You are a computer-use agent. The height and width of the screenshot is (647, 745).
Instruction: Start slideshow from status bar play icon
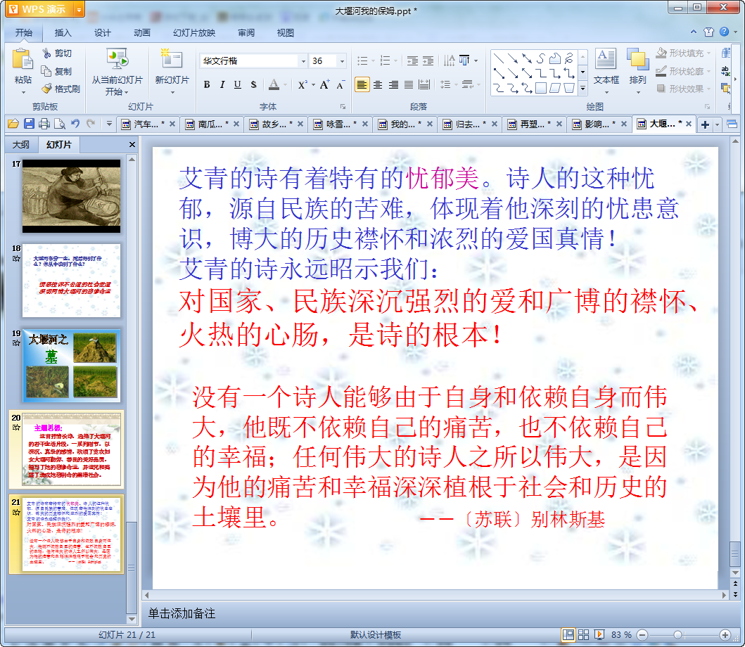599,634
